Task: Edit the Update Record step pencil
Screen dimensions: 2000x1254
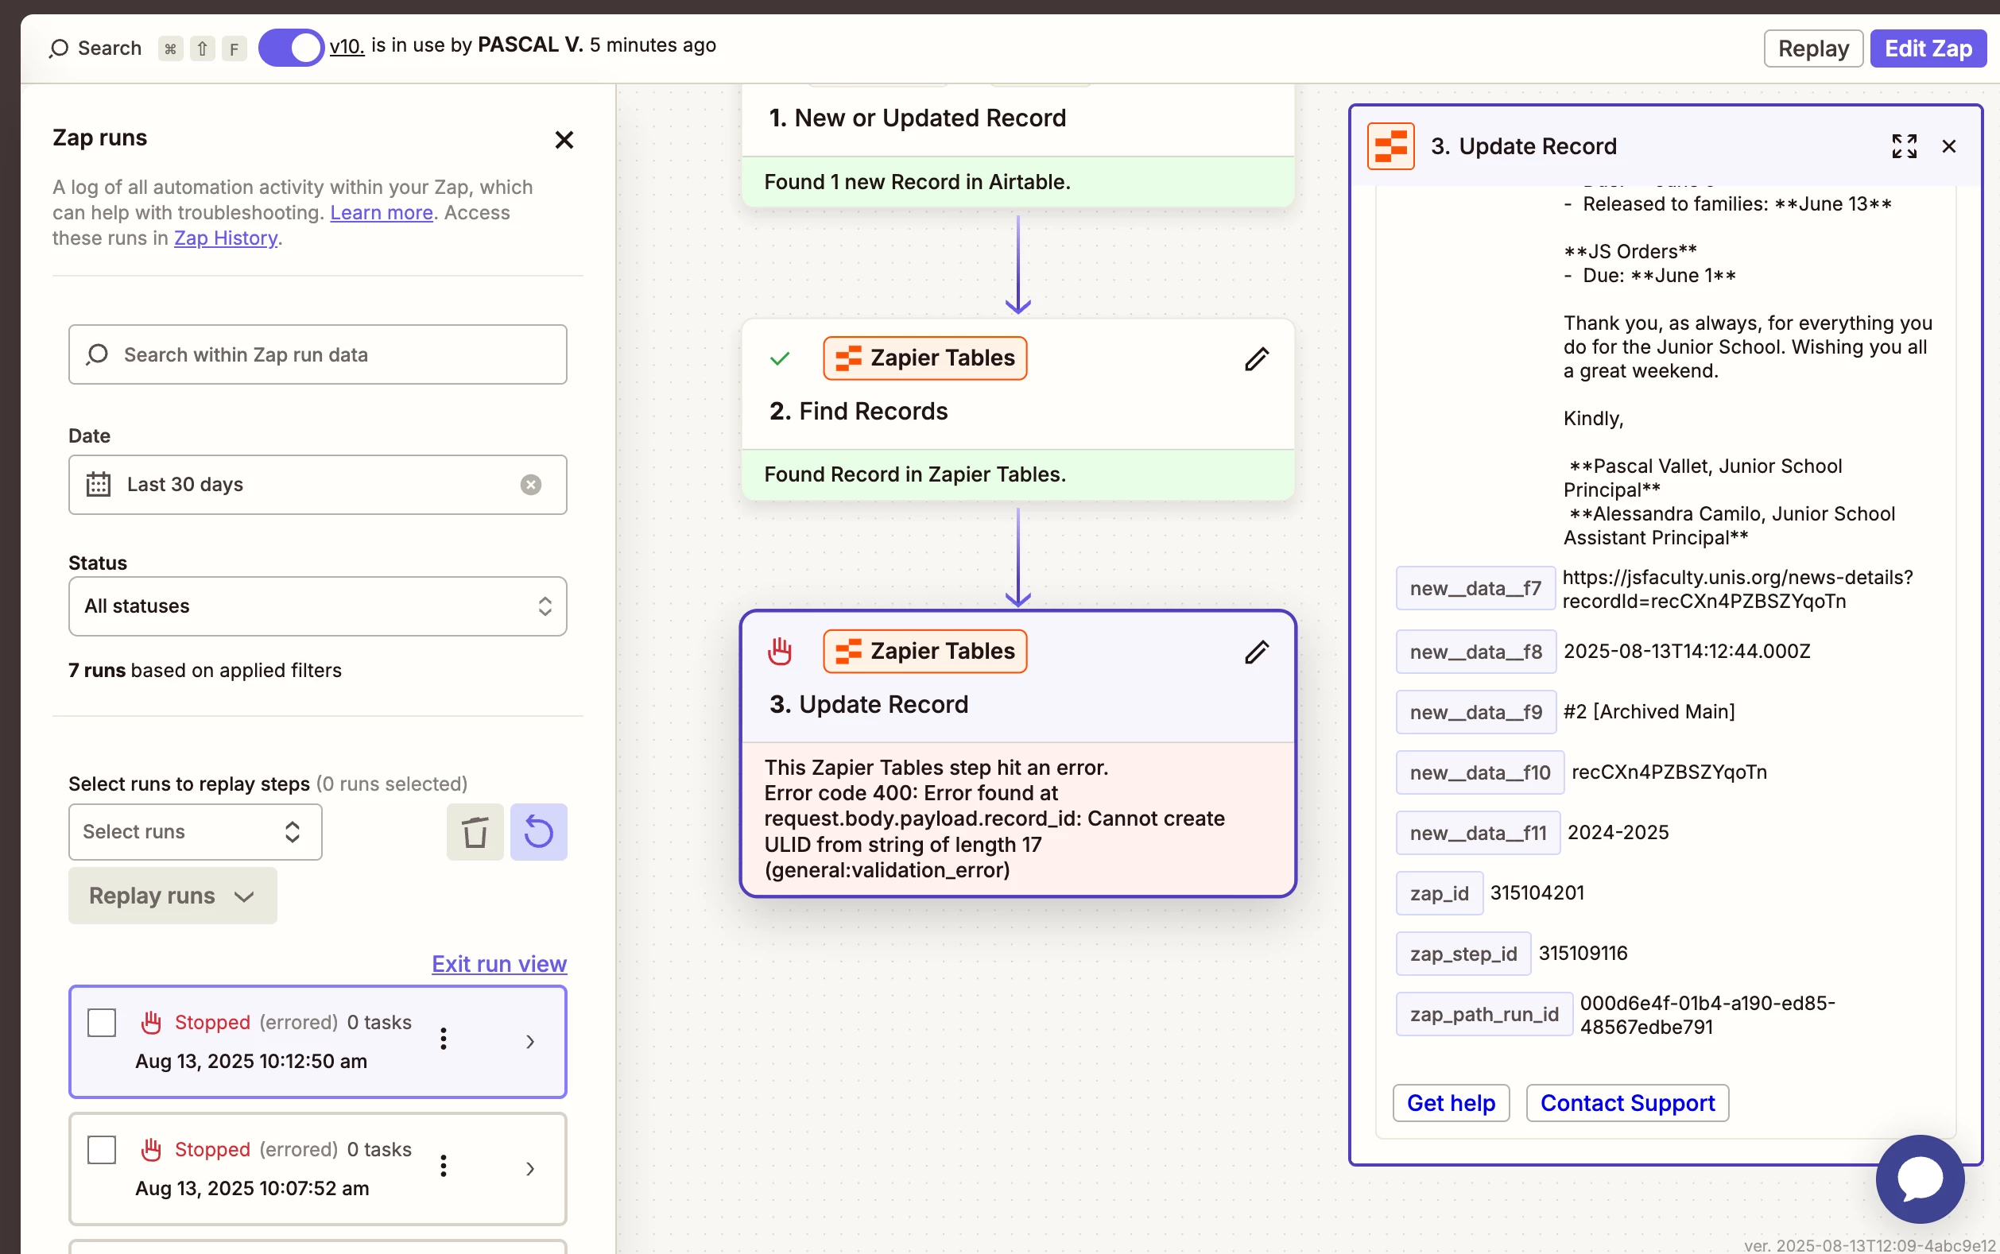Action: point(1257,652)
